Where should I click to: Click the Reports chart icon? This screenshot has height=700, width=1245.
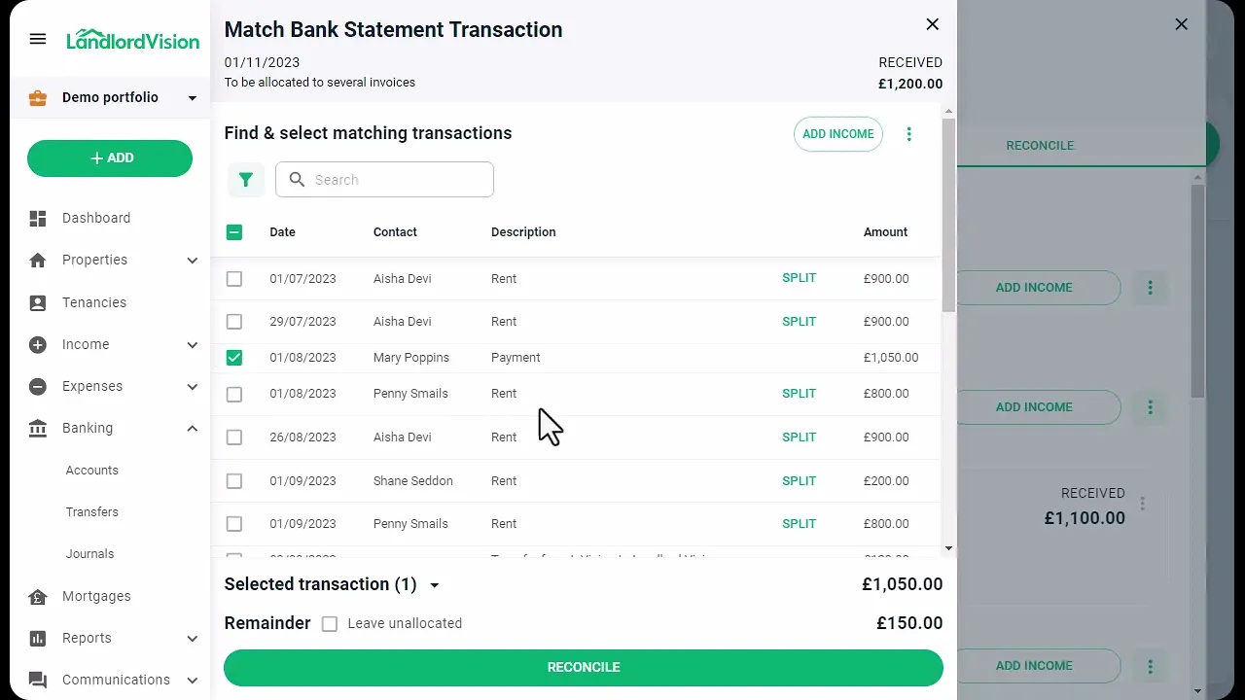pyautogui.click(x=38, y=639)
